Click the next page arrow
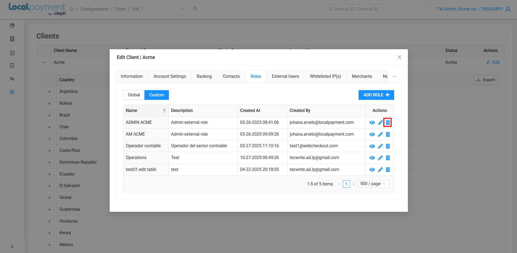 [354, 184]
